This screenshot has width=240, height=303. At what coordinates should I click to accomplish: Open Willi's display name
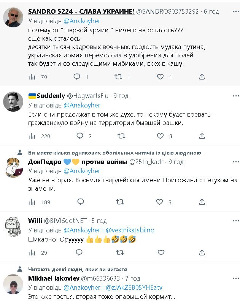coord(35,221)
